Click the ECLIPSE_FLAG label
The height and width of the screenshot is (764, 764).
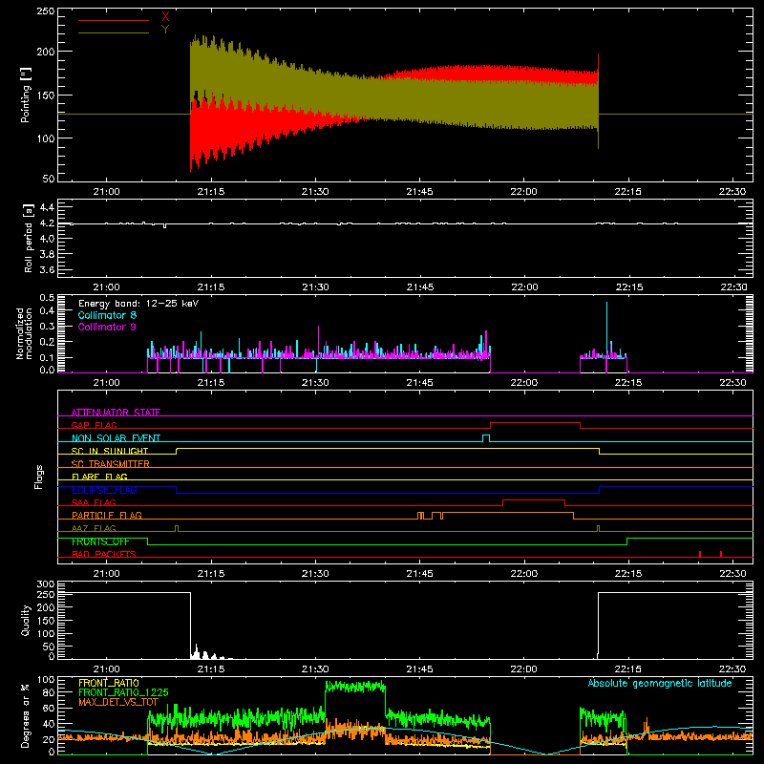[104, 490]
